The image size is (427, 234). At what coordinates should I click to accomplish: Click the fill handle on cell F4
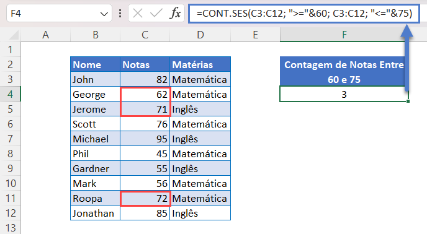click(408, 101)
